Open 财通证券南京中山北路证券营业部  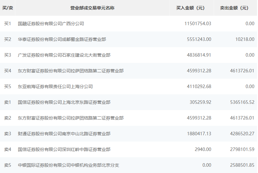[x=64, y=134]
